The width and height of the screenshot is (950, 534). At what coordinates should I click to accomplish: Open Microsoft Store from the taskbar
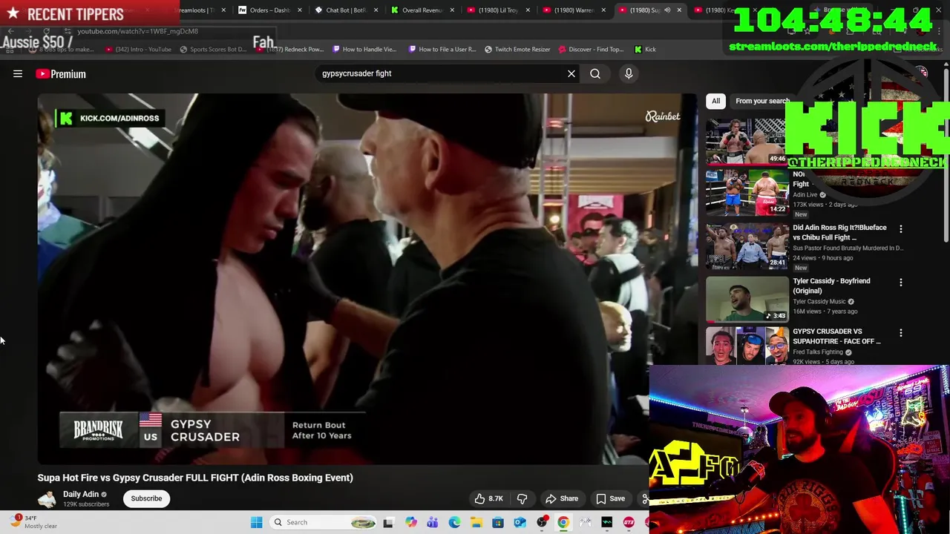click(x=498, y=522)
